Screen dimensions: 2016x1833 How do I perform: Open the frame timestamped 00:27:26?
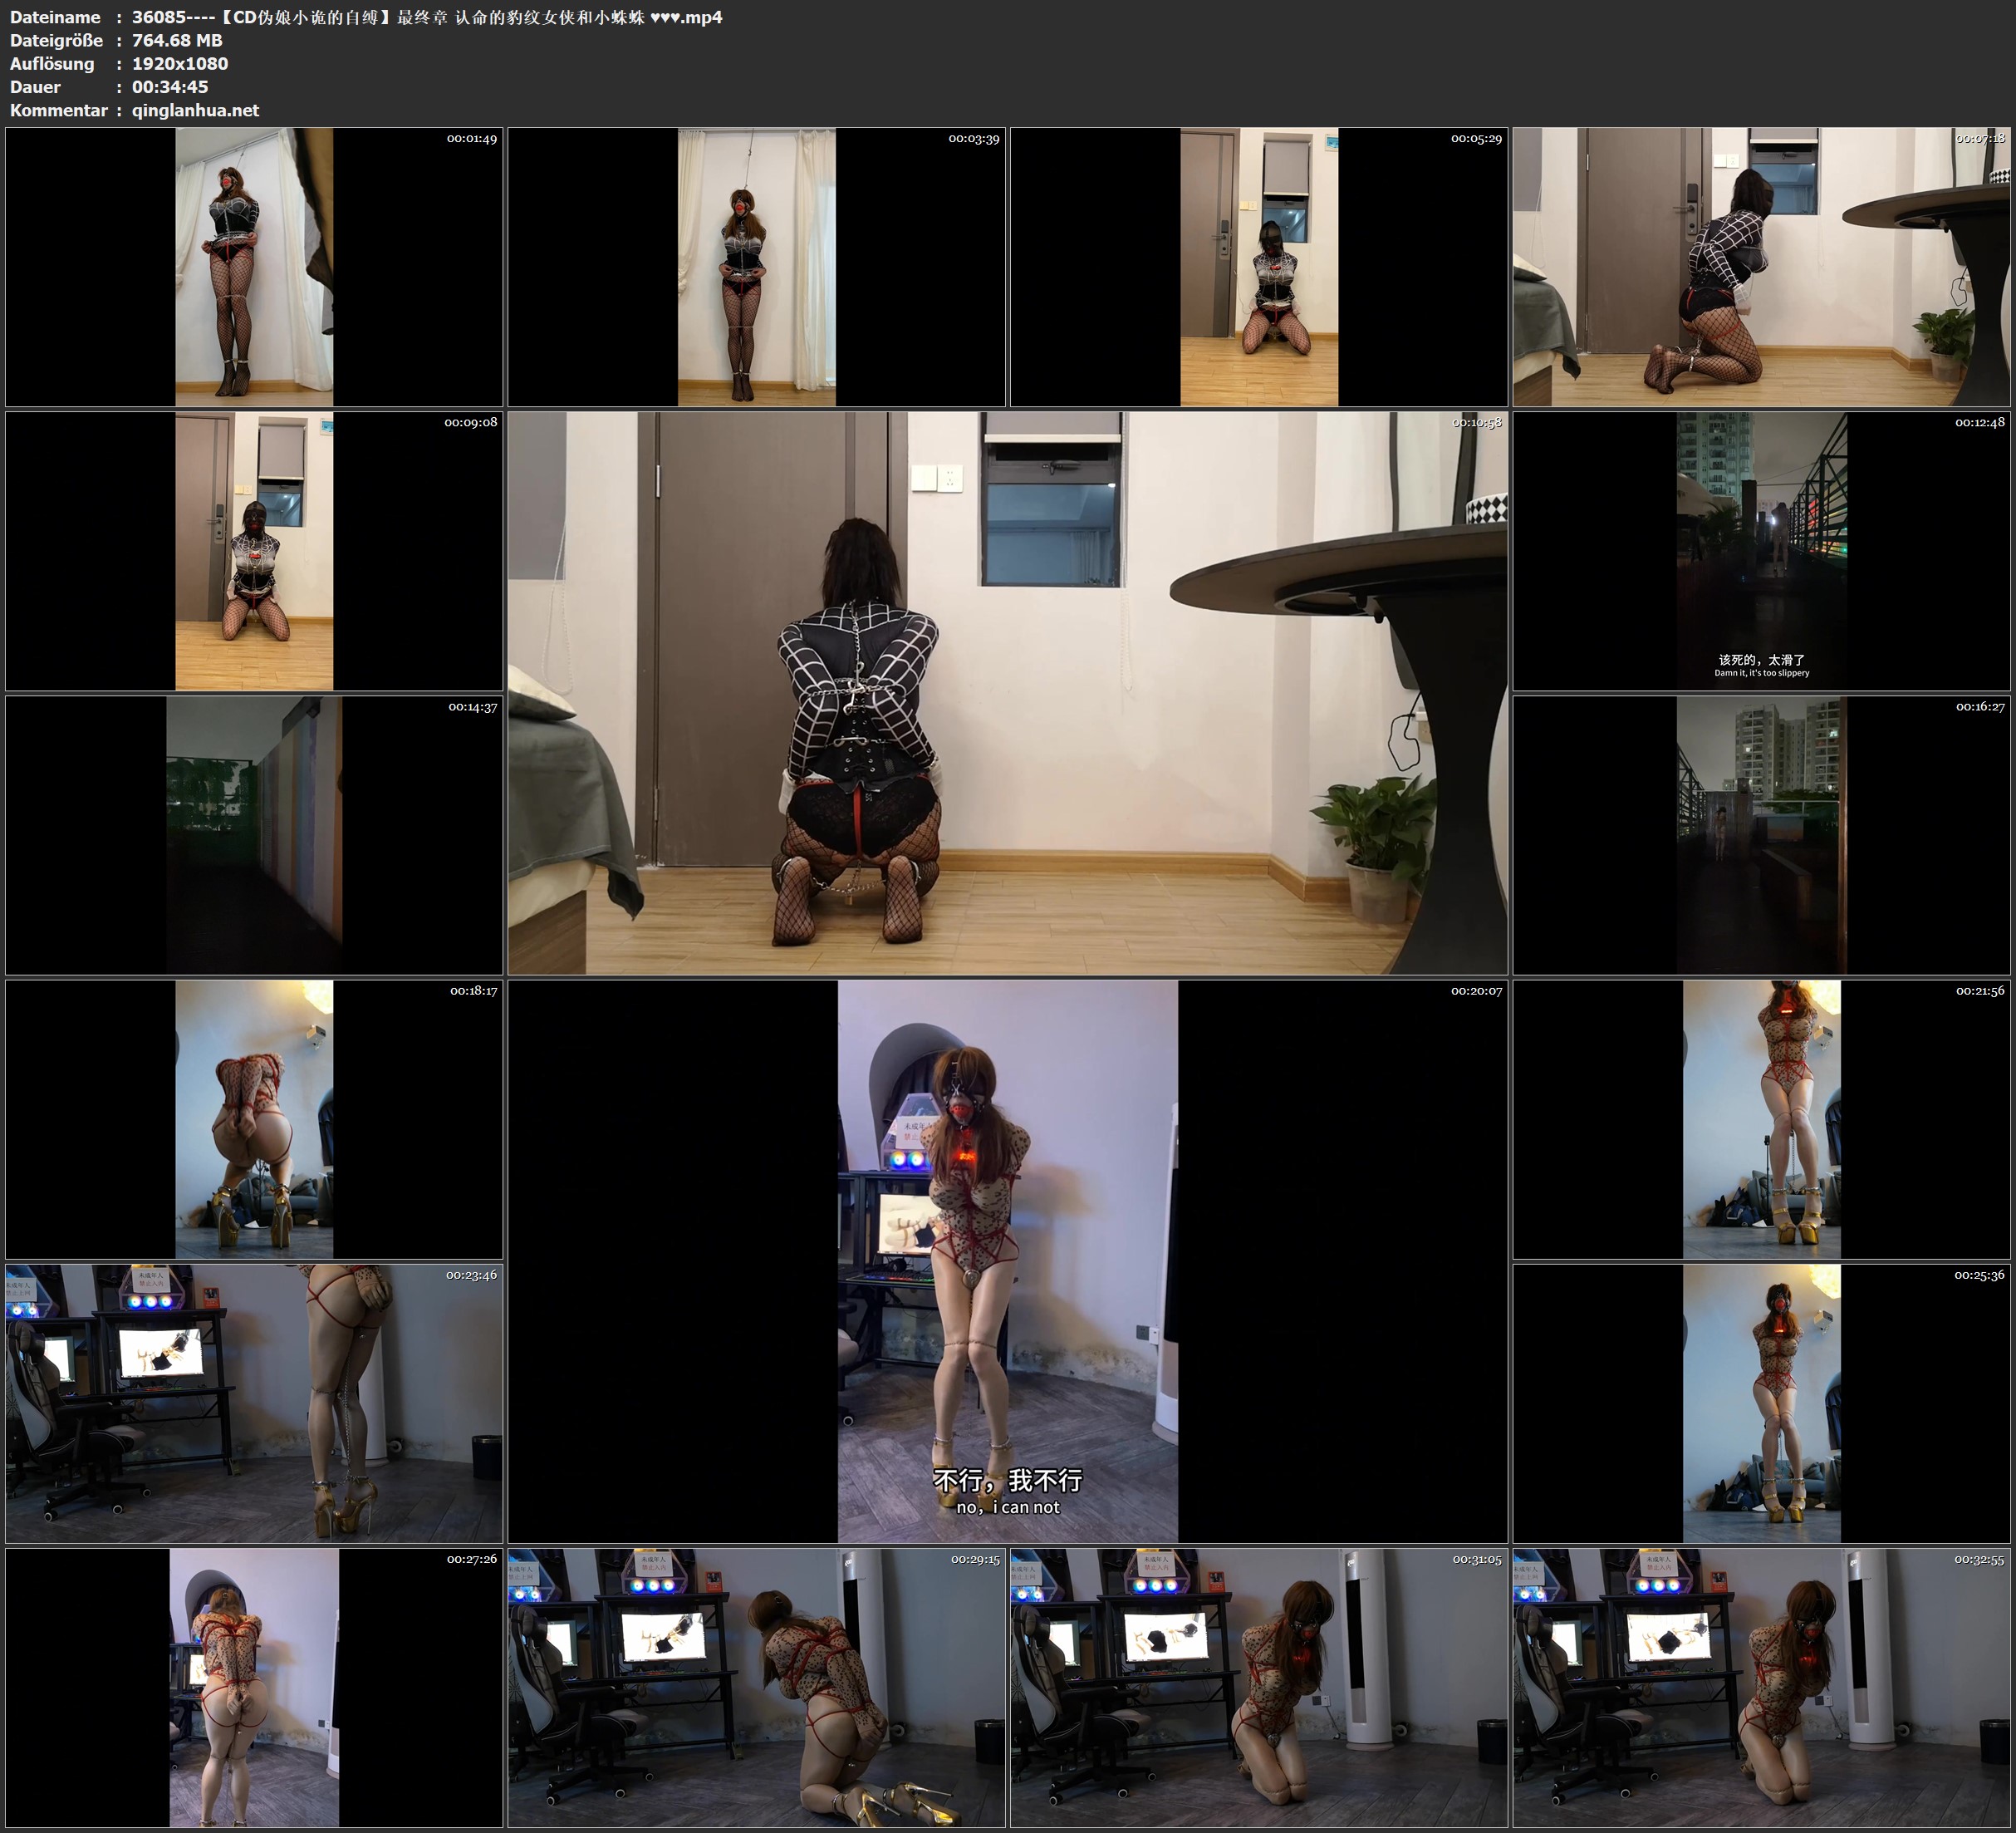[x=254, y=1687]
